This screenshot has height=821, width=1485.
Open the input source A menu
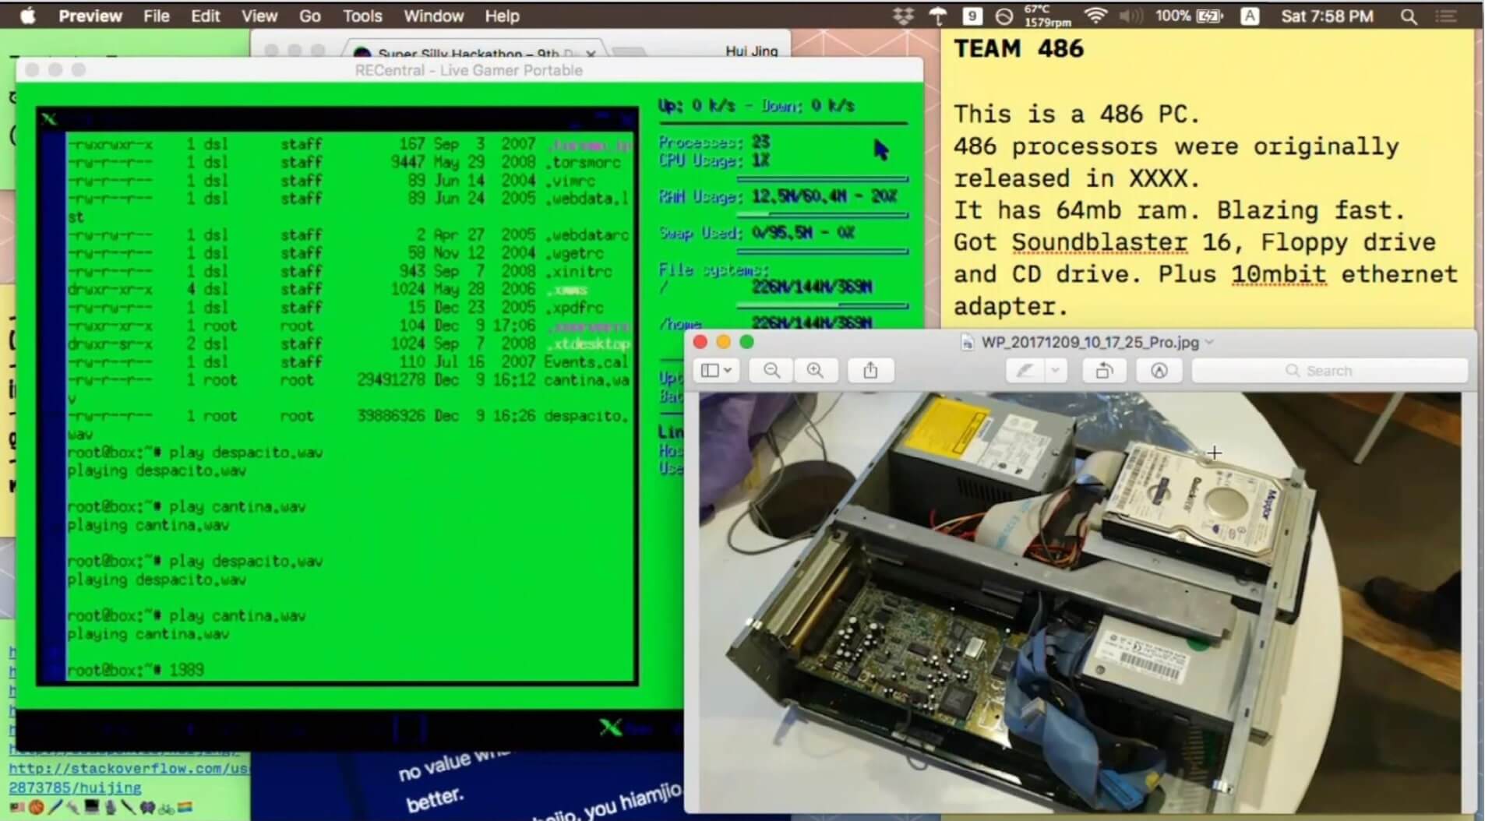click(x=1250, y=16)
